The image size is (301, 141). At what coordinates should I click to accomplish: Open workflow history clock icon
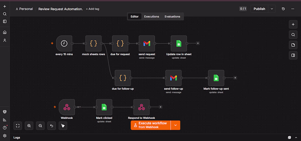(283, 9)
